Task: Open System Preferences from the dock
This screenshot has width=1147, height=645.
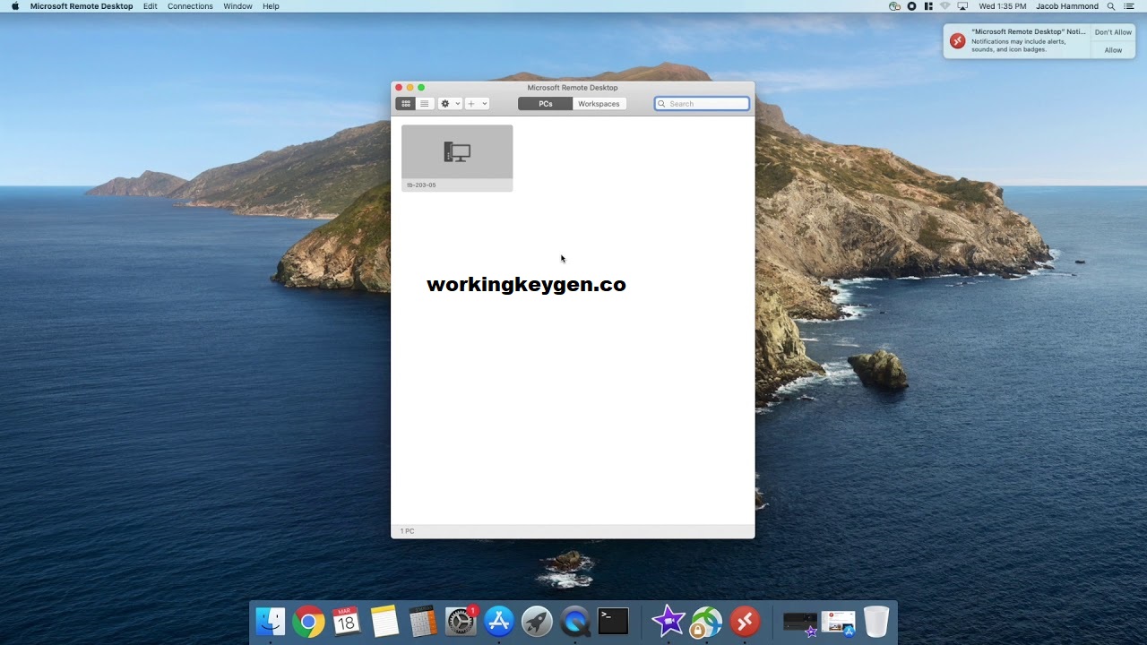Action: point(461,620)
